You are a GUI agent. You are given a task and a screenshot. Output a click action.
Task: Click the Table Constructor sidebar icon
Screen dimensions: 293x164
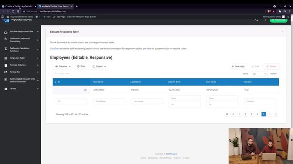[x=6, y=80]
